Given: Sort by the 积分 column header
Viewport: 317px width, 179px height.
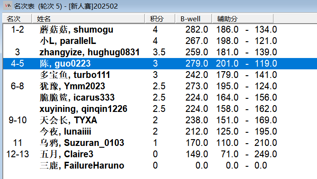Looking at the screenshot, I should (x=160, y=19).
